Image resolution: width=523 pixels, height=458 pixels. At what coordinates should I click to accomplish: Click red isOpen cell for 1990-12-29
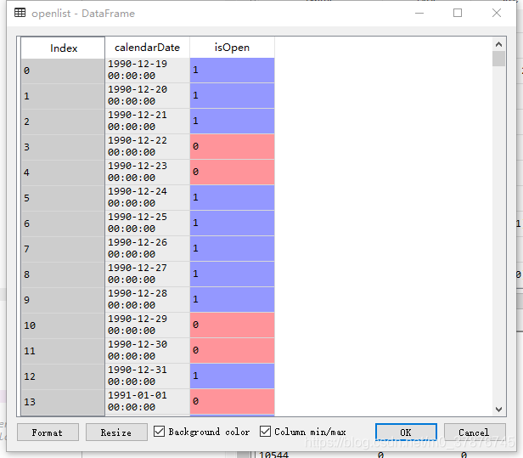pyautogui.click(x=232, y=325)
